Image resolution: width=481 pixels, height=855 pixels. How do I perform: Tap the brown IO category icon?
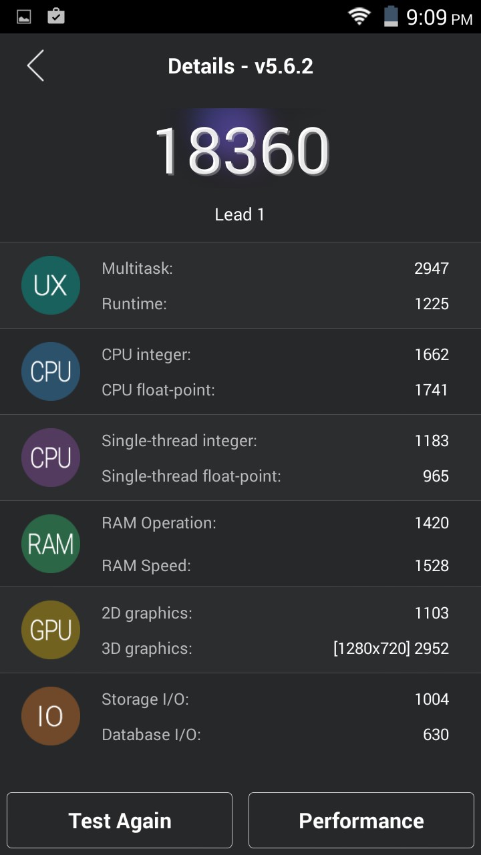51,716
